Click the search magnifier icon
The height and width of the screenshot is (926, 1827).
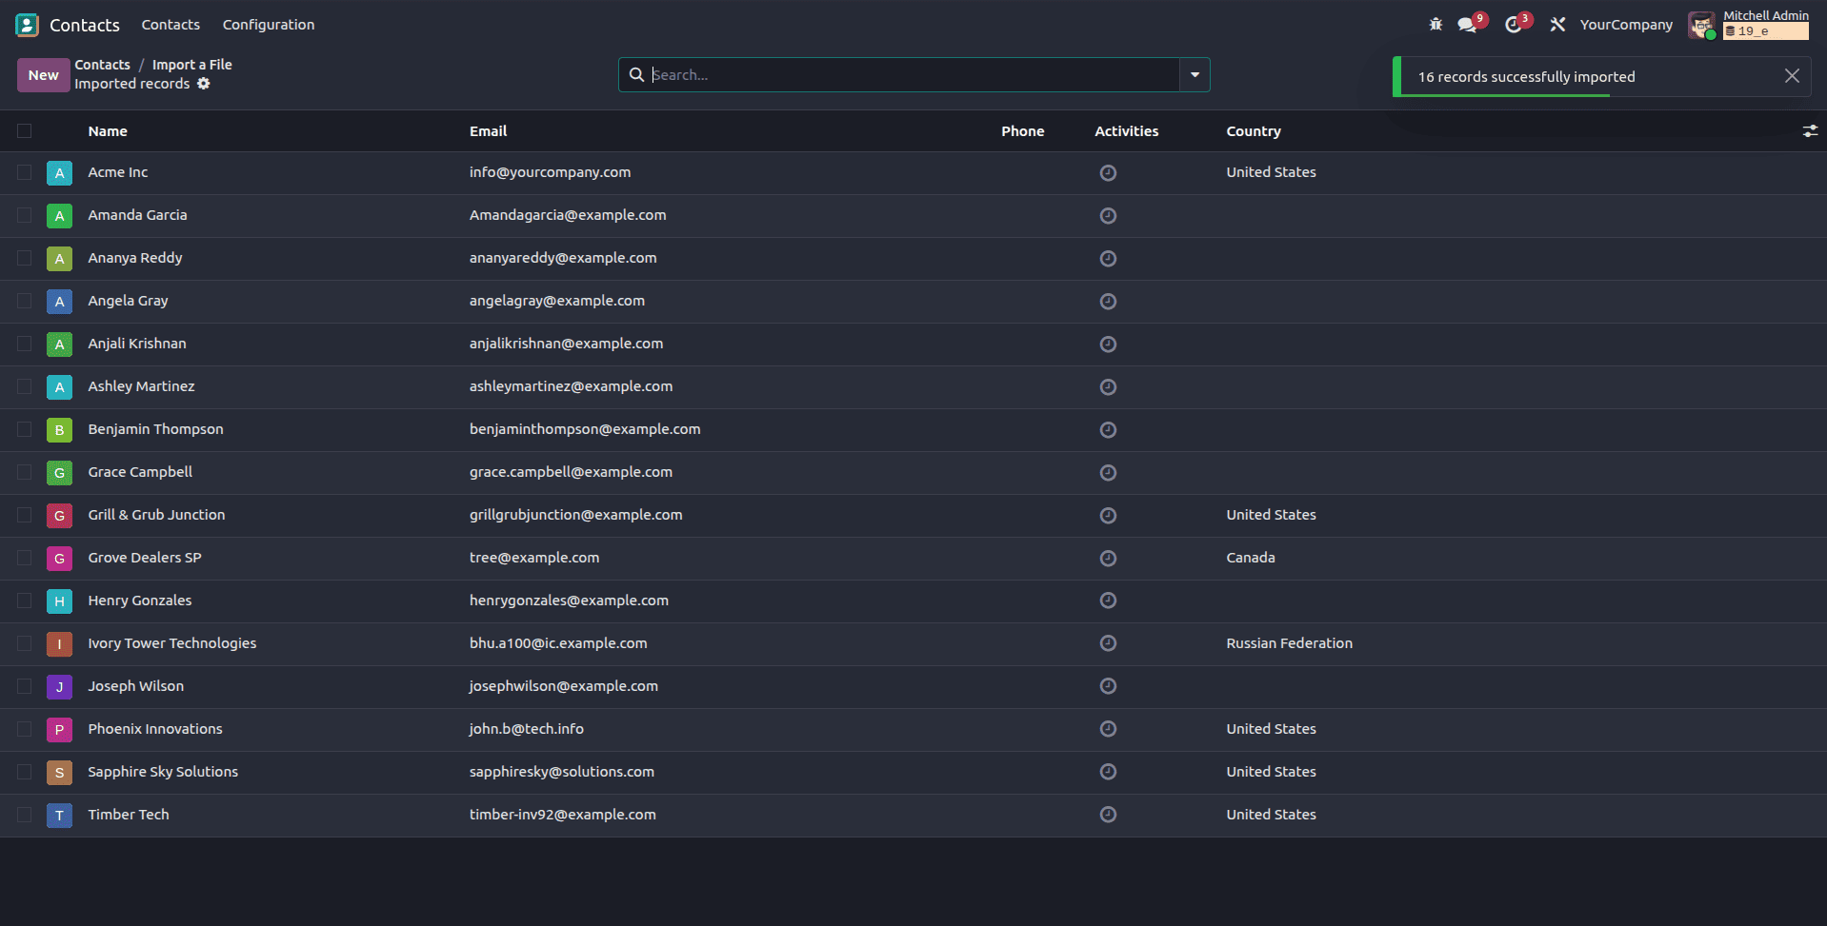636,74
